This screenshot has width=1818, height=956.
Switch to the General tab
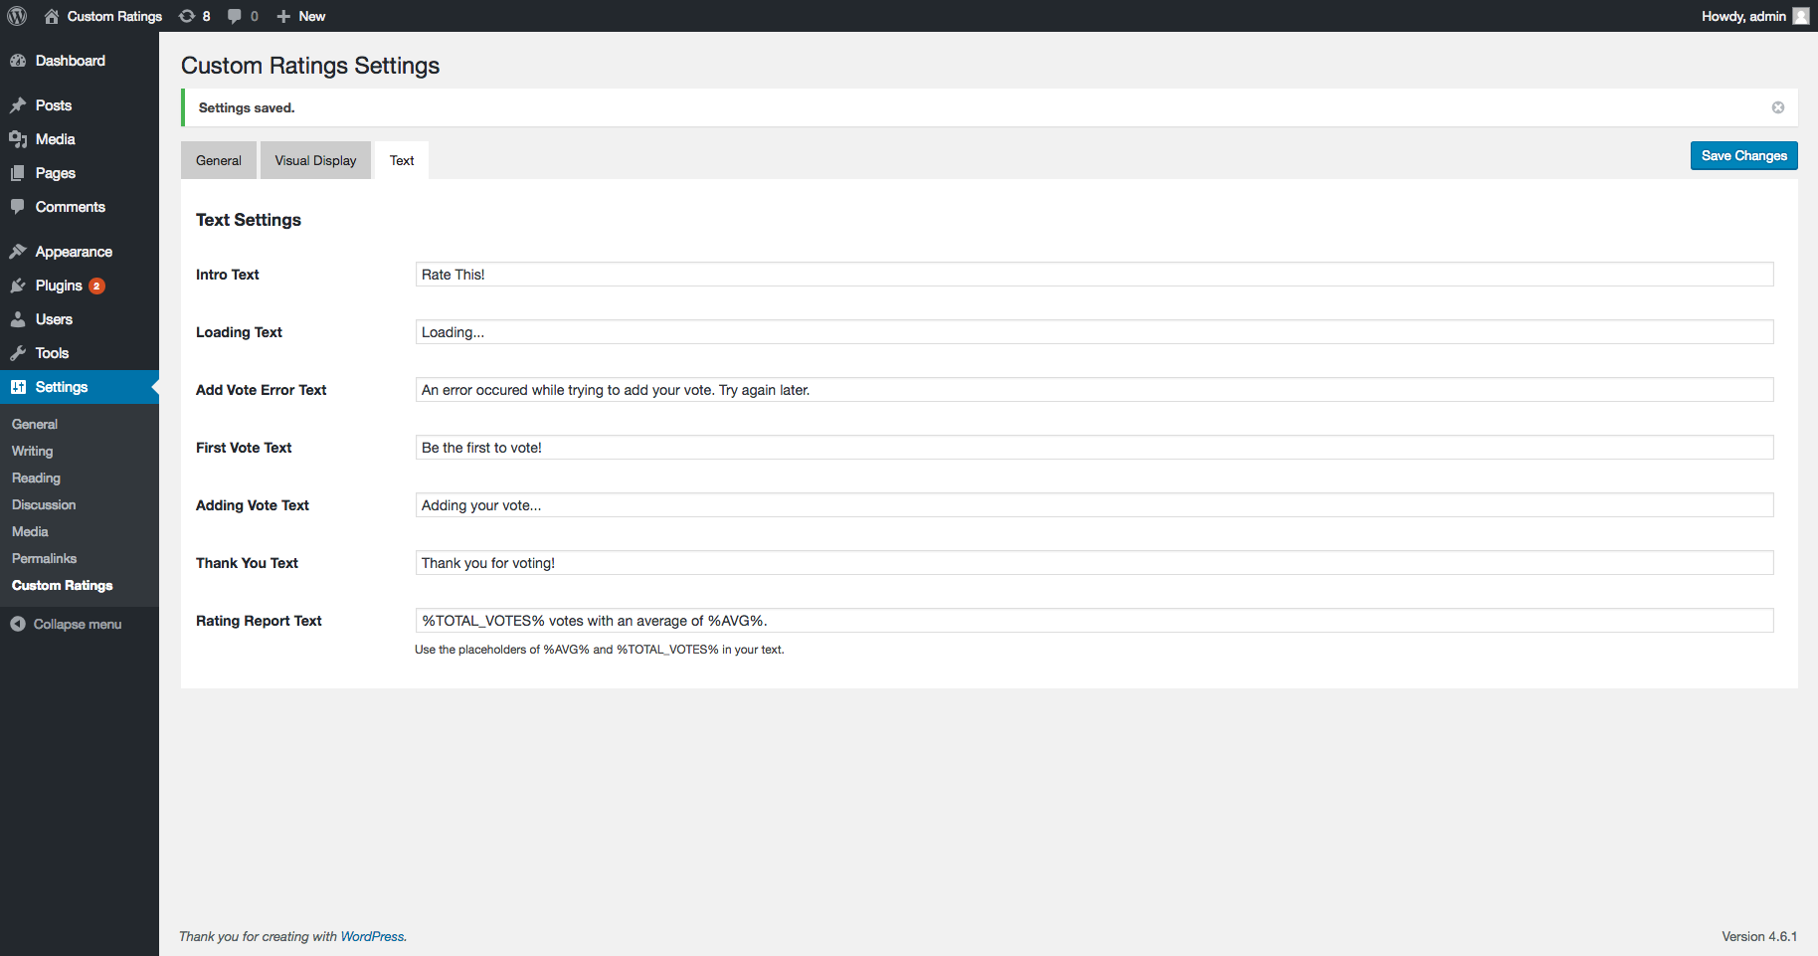coord(219,160)
